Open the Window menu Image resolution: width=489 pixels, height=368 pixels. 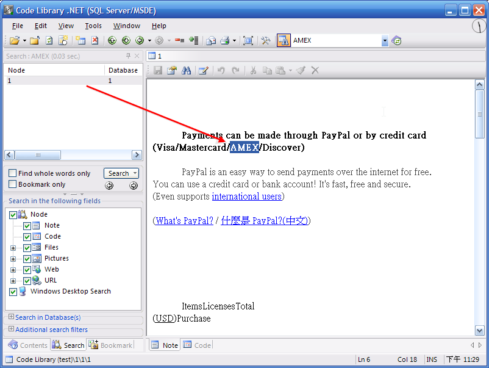[x=127, y=26]
